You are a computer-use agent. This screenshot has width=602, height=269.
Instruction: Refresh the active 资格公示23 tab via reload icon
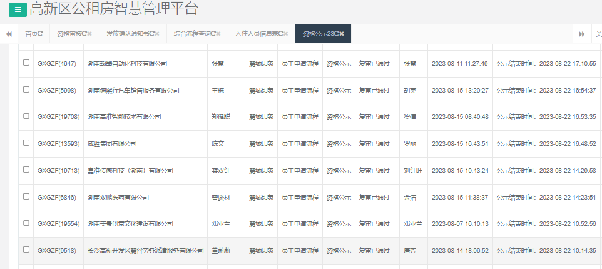336,34
